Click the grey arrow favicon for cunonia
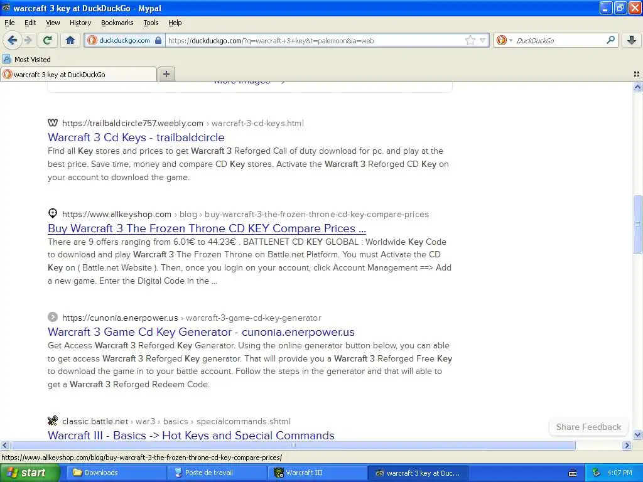 point(53,317)
